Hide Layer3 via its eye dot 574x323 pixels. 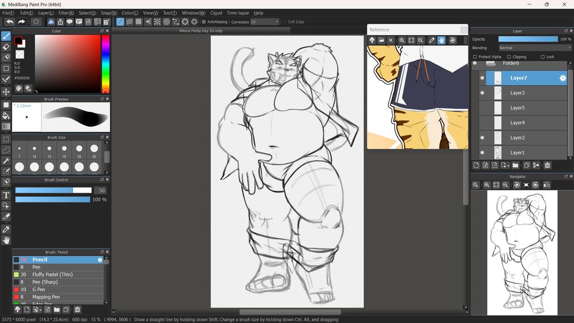pyautogui.click(x=482, y=93)
